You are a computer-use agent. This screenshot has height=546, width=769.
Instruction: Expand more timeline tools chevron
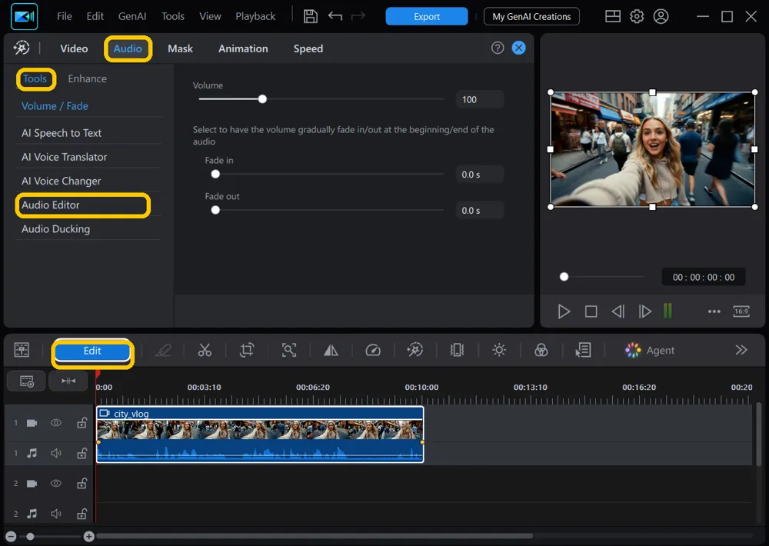click(x=741, y=350)
